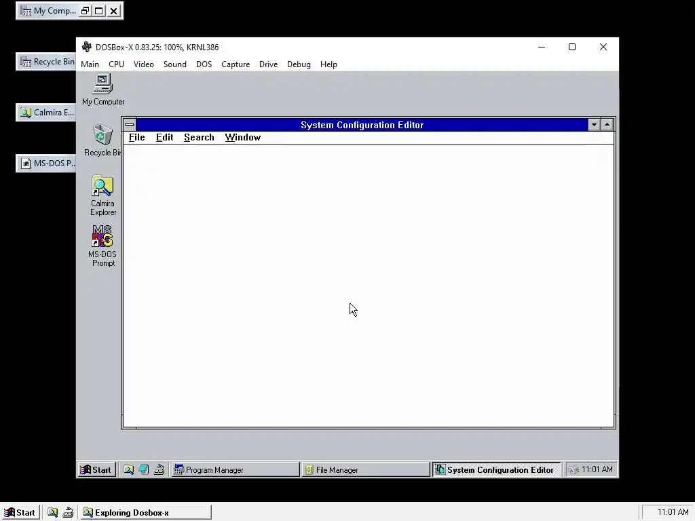Open Window menu in System Configuration Editor
Image resolution: width=695 pixels, height=521 pixels.
pyautogui.click(x=242, y=137)
